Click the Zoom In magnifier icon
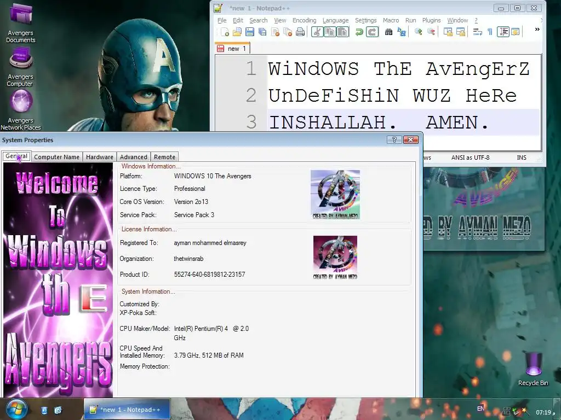Image resolution: width=561 pixels, height=420 pixels. tap(418, 32)
